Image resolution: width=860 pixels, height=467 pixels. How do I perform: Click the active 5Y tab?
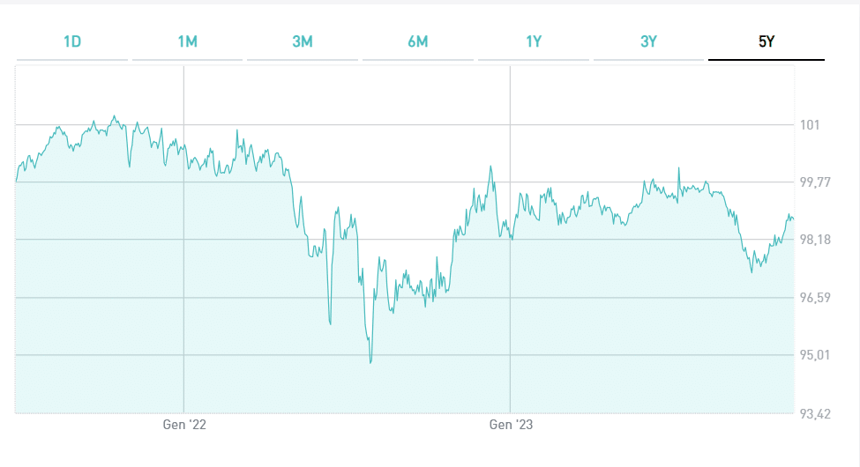[766, 41]
